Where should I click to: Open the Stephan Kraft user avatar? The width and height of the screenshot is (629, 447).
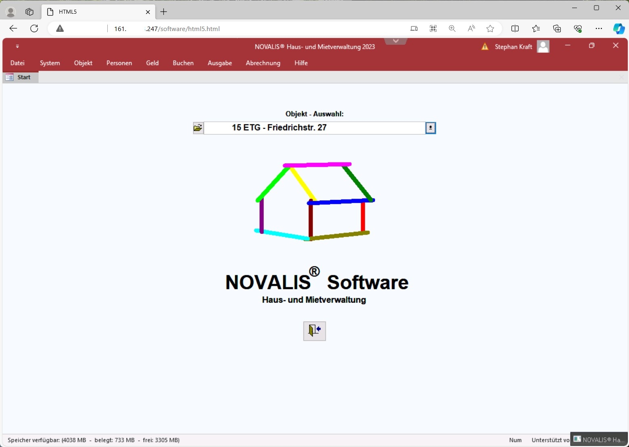[x=543, y=47]
